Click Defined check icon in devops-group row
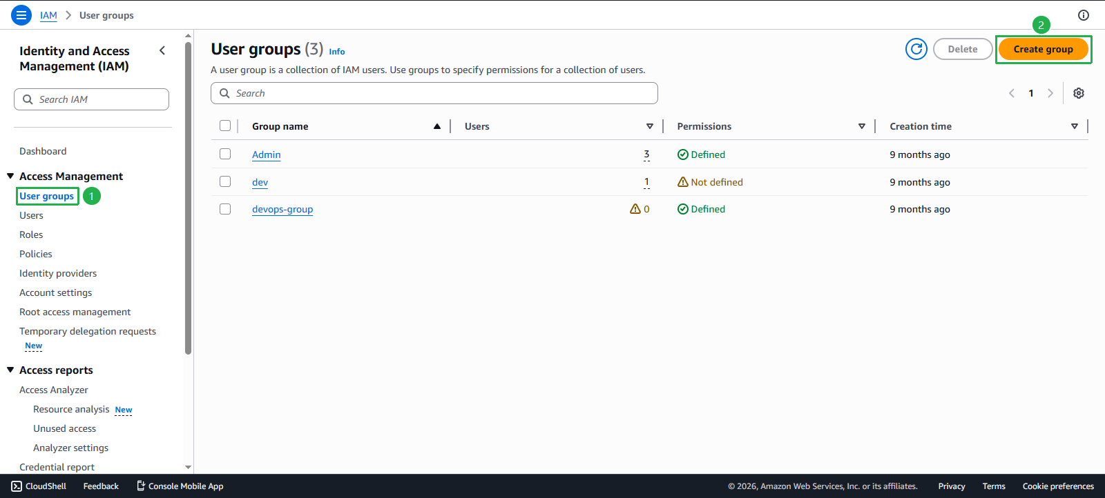1105x498 pixels. click(683, 209)
